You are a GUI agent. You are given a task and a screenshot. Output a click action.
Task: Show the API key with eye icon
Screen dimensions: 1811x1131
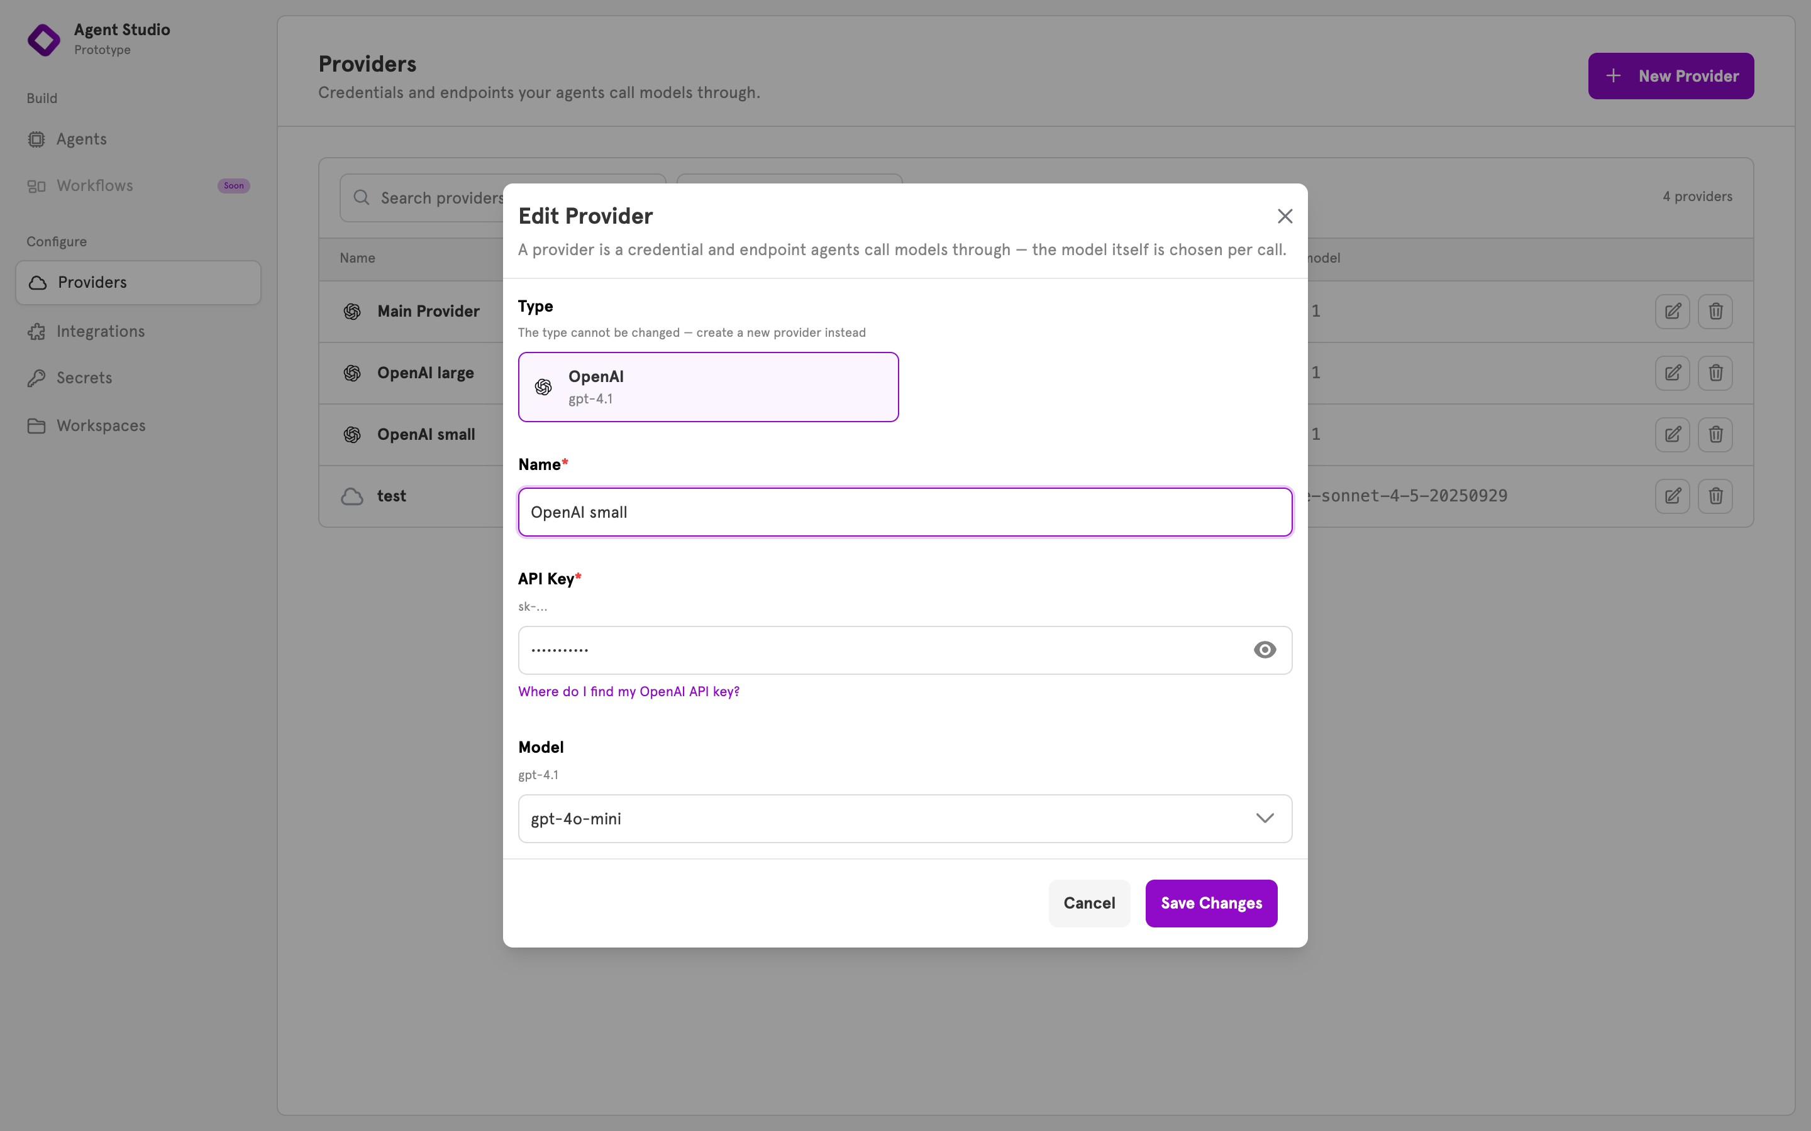[1265, 650]
